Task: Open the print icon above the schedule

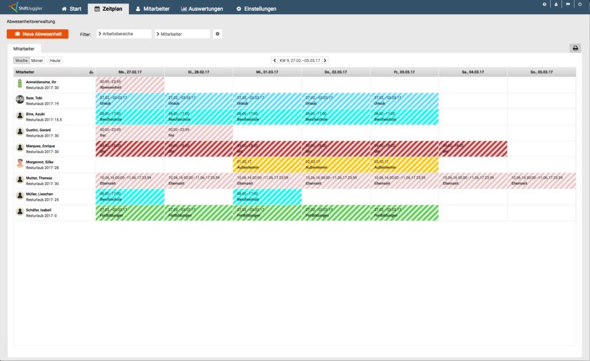Action: [x=575, y=48]
